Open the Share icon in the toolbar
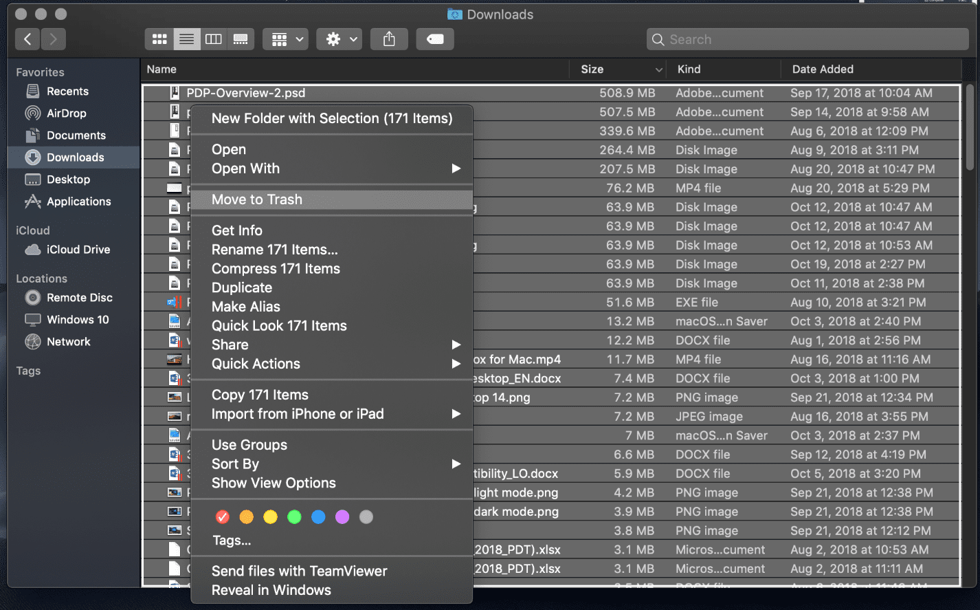Screen dimensions: 980x610 (389, 39)
